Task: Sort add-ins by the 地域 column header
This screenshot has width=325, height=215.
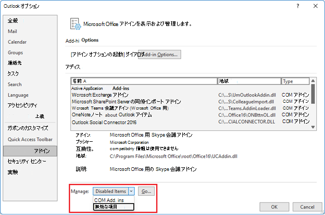Action: pos(249,81)
